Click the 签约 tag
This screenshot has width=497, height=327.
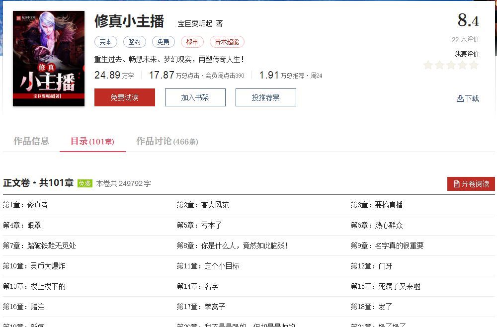pyautogui.click(x=134, y=42)
